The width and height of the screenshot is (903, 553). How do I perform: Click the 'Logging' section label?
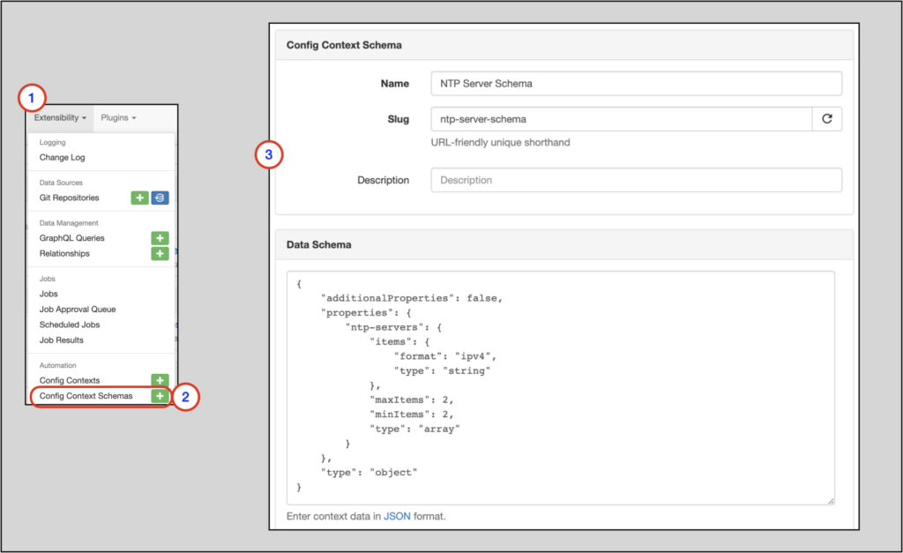pos(52,142)
